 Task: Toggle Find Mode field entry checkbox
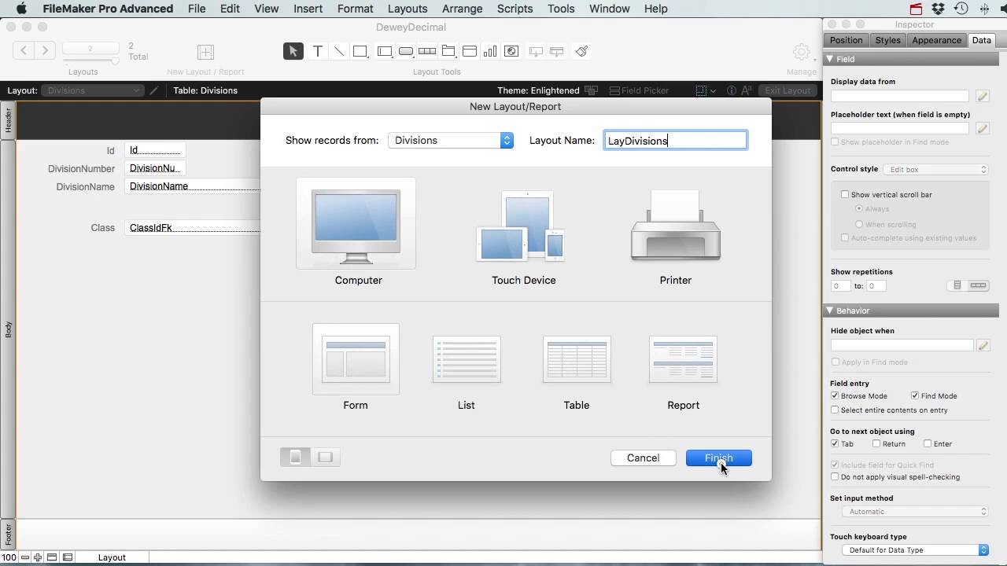(x=915, y=396)
